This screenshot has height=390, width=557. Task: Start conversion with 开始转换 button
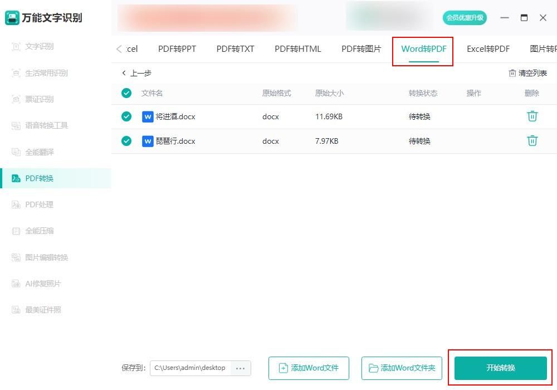(x=500, y=368)
